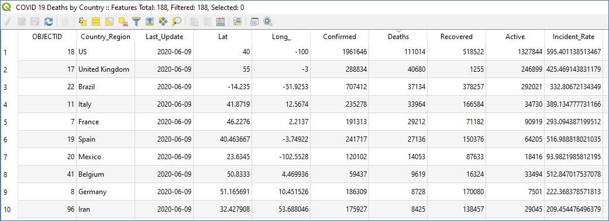609x221 pixels.
Task: Select all features in table
Action: point(95,22)
